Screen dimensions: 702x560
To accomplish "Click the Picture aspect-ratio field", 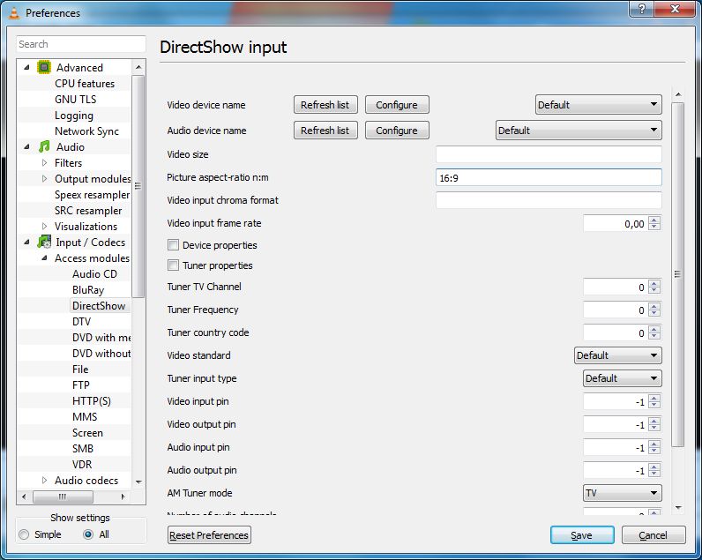I will 549,177.
